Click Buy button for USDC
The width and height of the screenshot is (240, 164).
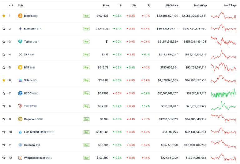[x=87, y=93]
